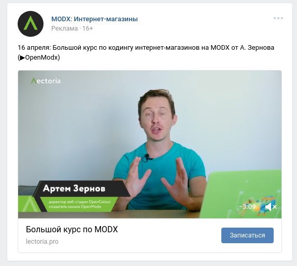Open the MODX: Интернет-магазины community link

94,19
